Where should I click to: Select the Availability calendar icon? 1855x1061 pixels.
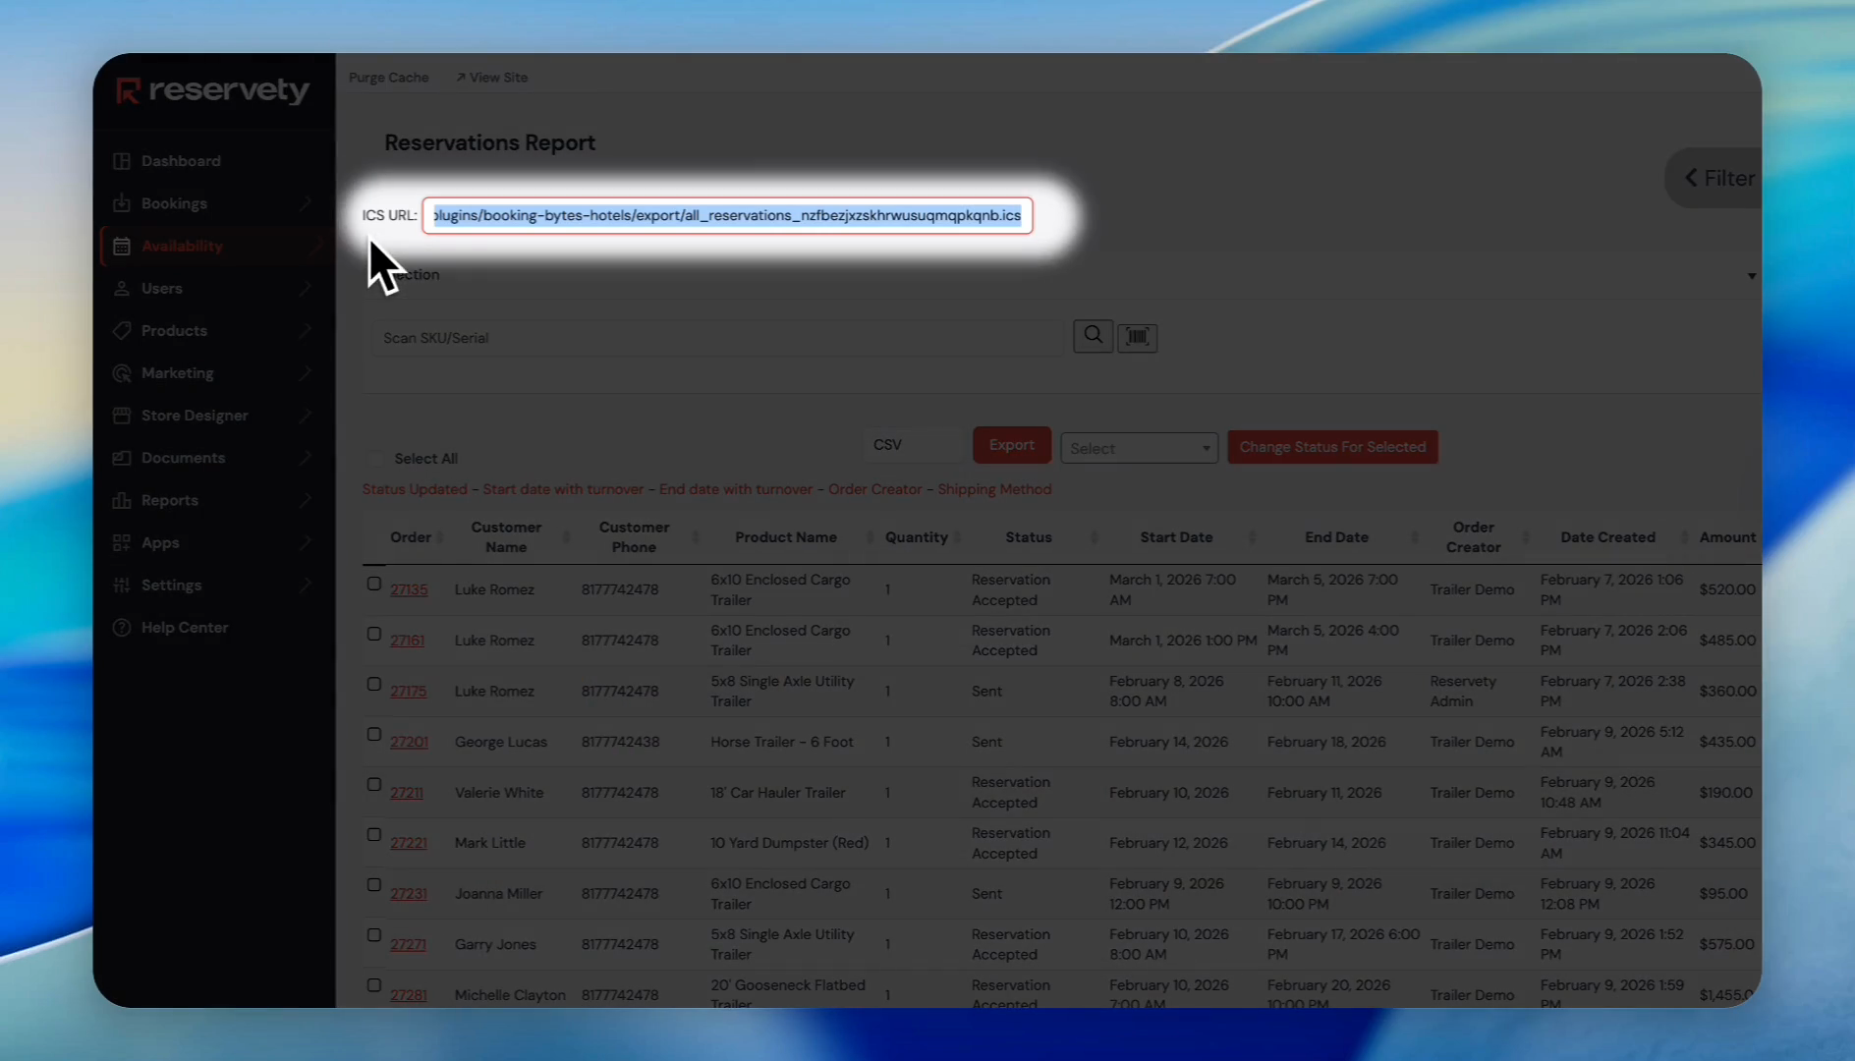pyautogui.click(x=122, y=246)
